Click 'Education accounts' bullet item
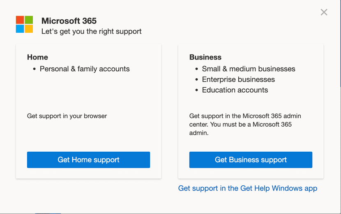341x214 pixels. point(235,90)
